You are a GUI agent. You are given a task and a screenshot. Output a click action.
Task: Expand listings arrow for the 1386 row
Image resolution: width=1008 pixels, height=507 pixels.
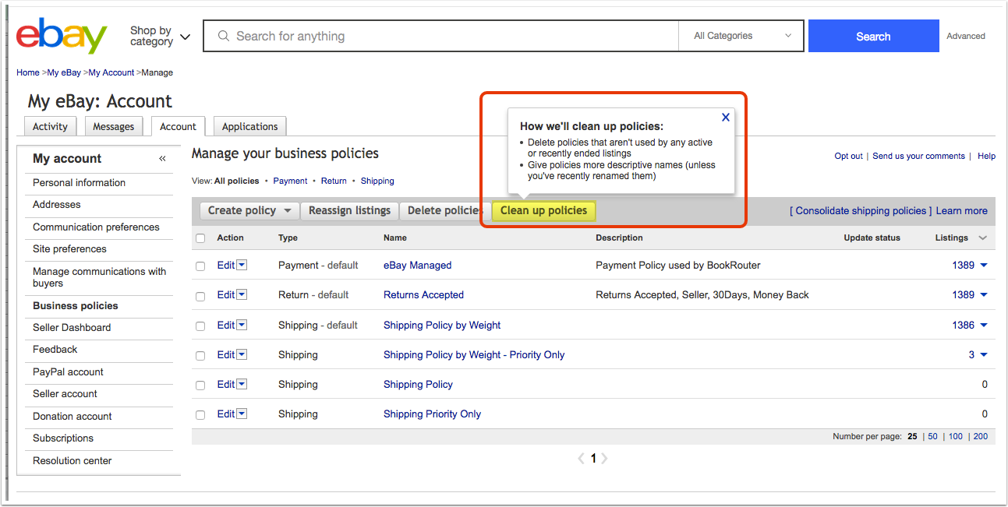click(x=984, y=326)
